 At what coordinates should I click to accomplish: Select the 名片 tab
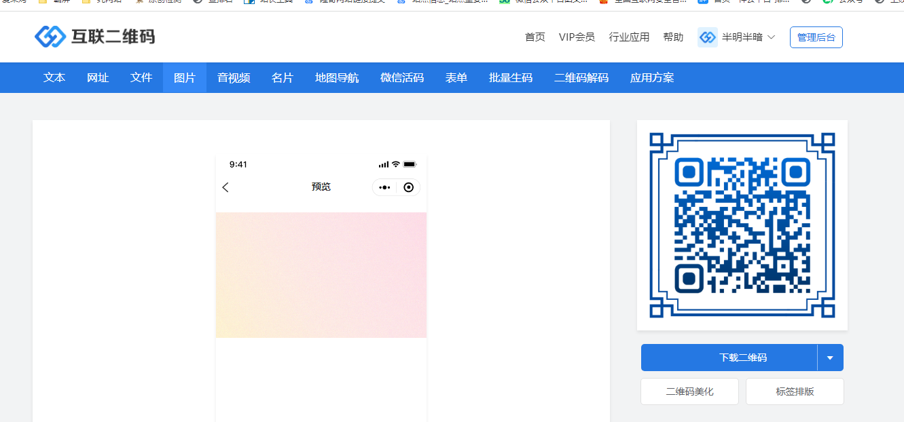pos(283,78)
